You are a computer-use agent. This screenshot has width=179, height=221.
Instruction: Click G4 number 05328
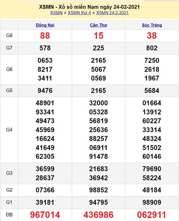click(x=98, y=112)
